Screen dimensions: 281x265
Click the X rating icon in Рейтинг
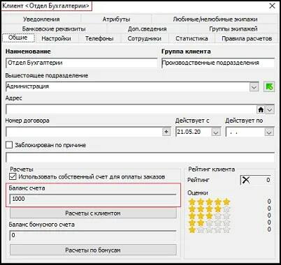245,180
